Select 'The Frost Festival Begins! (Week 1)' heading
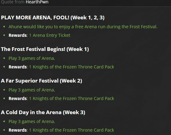Viewport: 171px width, 135px height. click(x=45, y=49)
